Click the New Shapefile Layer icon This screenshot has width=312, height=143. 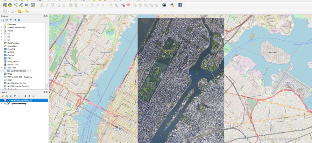coord(16,5)
